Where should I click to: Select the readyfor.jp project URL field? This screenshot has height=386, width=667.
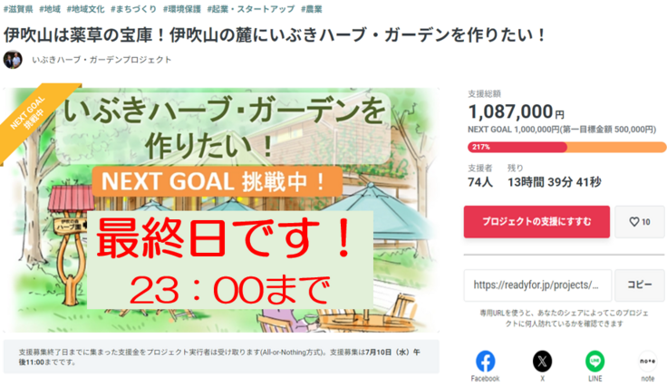537,285
